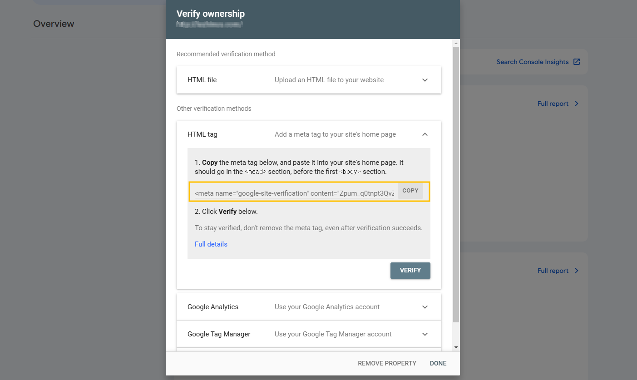
Task: Click the 'Google Tag Manager' row label
Action: pyautogui.click(x=219, y=334)
